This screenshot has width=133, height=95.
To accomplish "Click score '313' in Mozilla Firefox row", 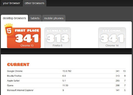I will (x=117, y=76).
